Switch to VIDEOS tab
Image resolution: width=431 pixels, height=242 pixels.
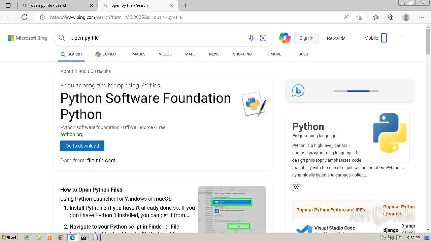[x=165, y=54]
